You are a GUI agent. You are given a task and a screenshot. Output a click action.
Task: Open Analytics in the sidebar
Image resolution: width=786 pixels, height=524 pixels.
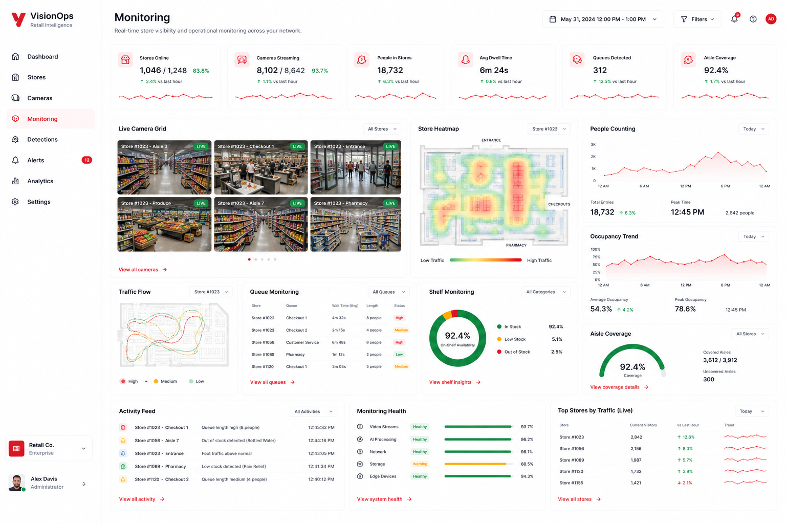pyautogui.click(x=50, y=181)
